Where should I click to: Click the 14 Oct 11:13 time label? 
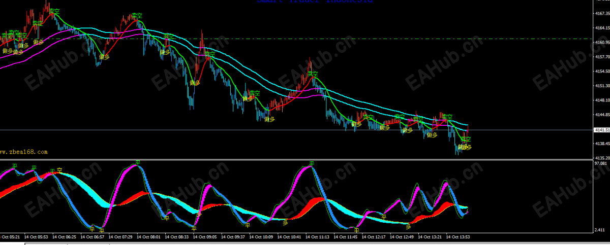point(317,237)
